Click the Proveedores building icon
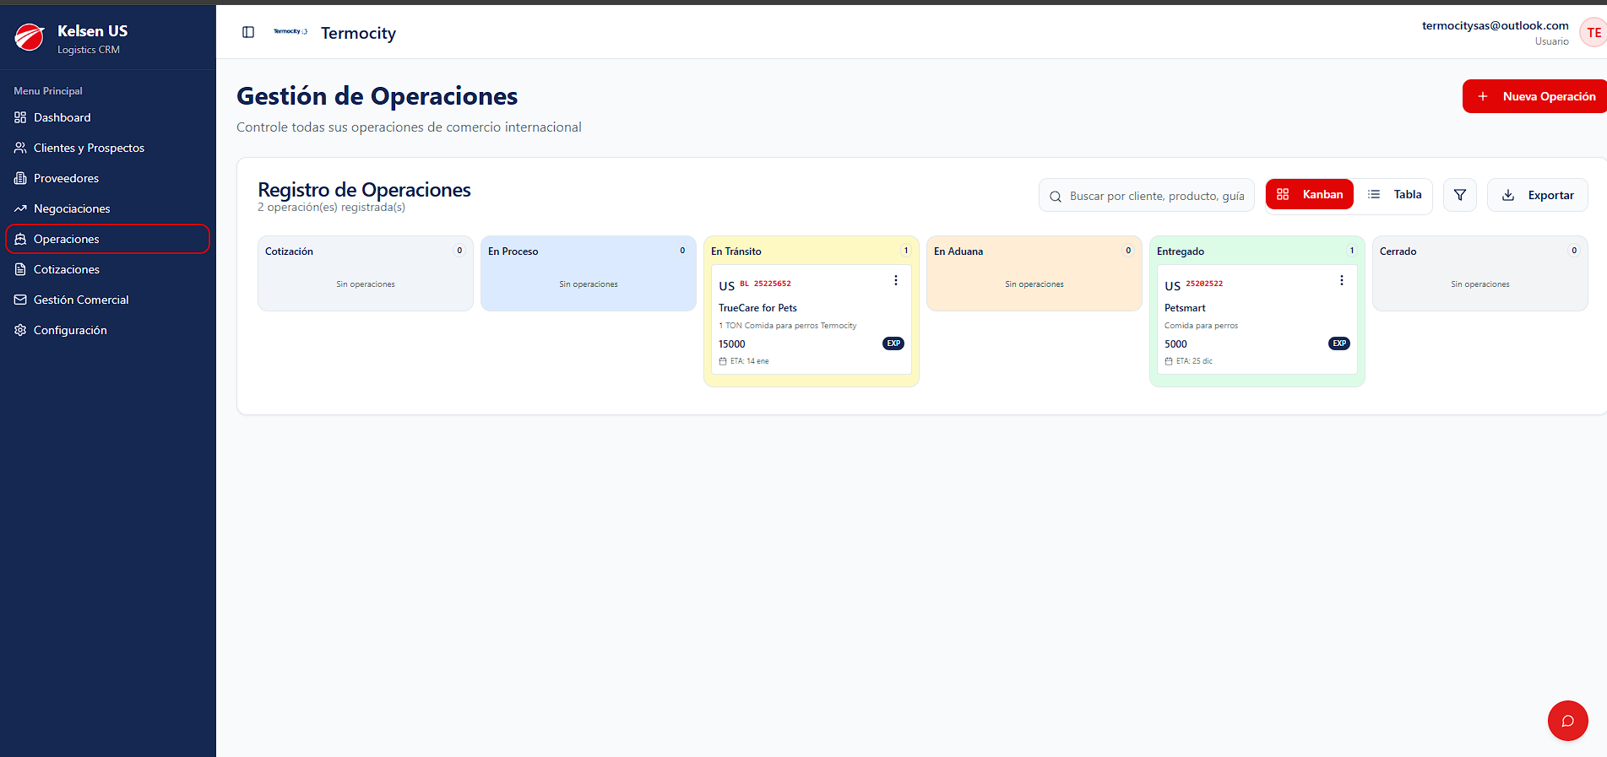 tap(20, 178)
